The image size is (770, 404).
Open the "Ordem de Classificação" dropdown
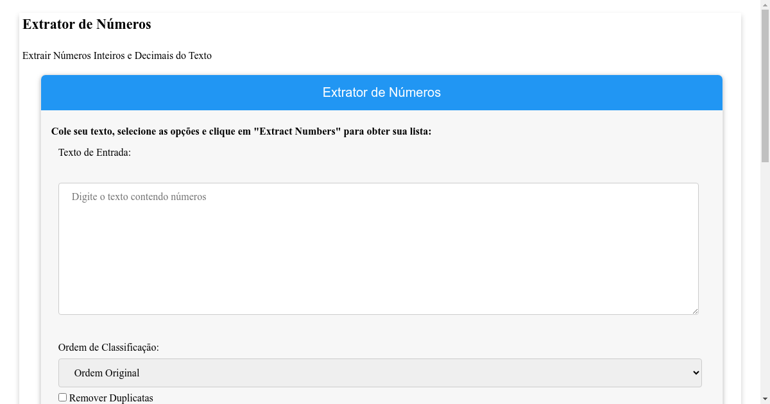coord(380,373)
